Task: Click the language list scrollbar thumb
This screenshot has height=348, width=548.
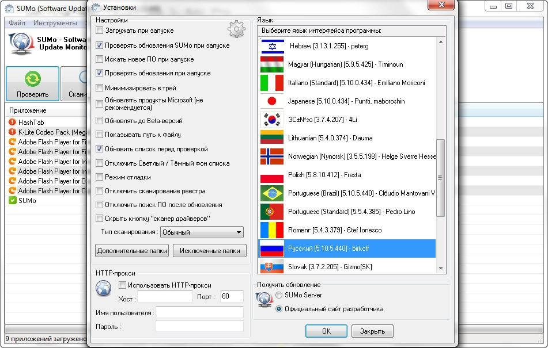Action: tap(440, 178)
